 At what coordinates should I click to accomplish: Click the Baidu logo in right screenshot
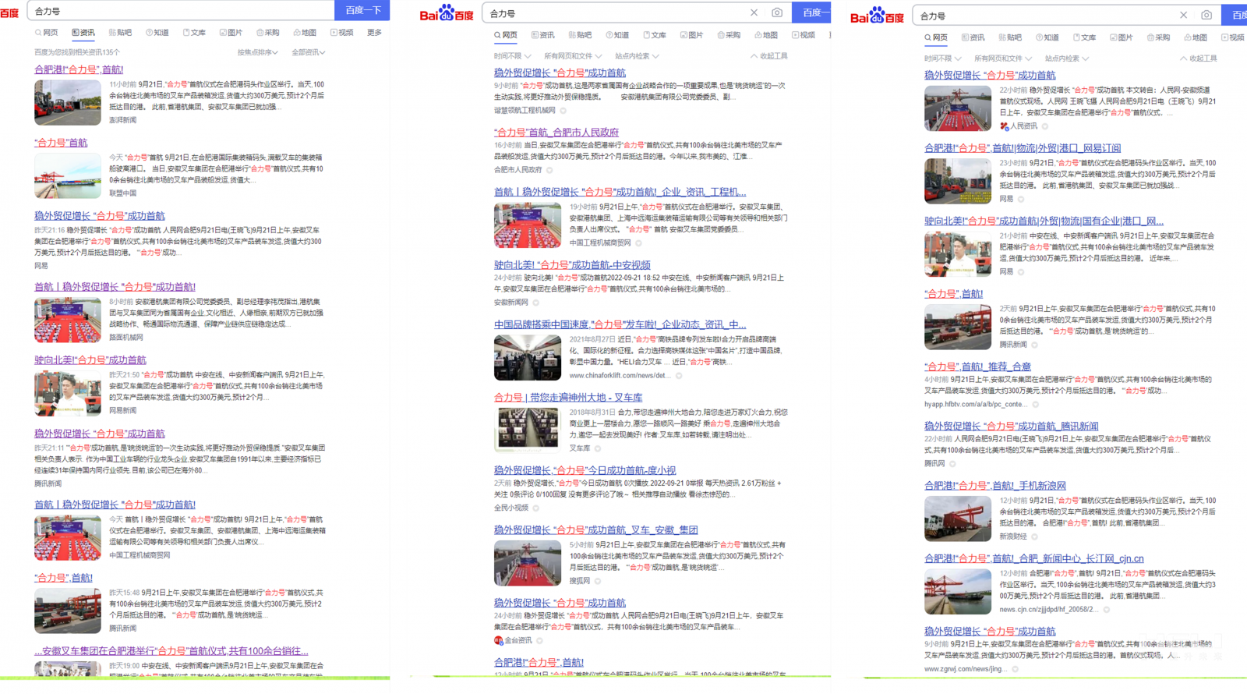tap(877, 16)
